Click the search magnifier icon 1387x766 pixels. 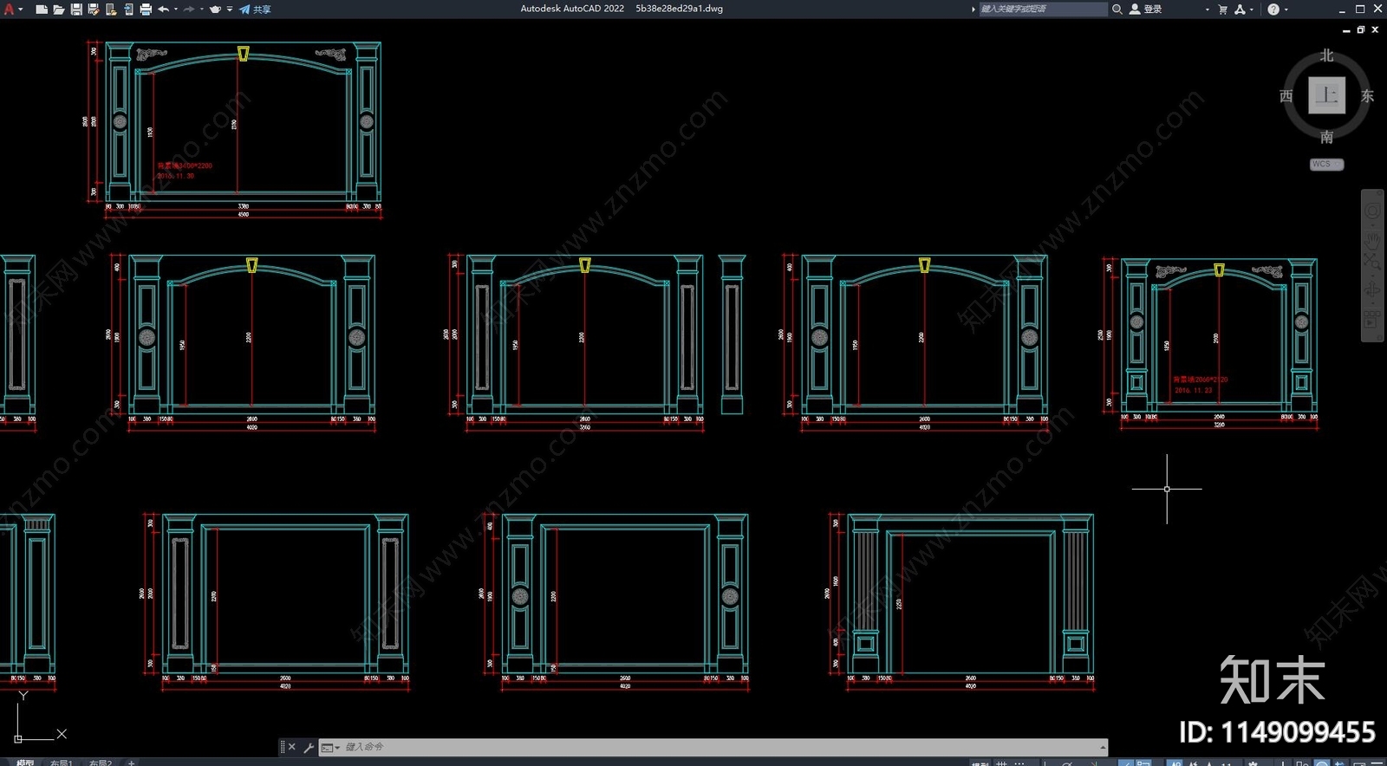point(1117,10)
